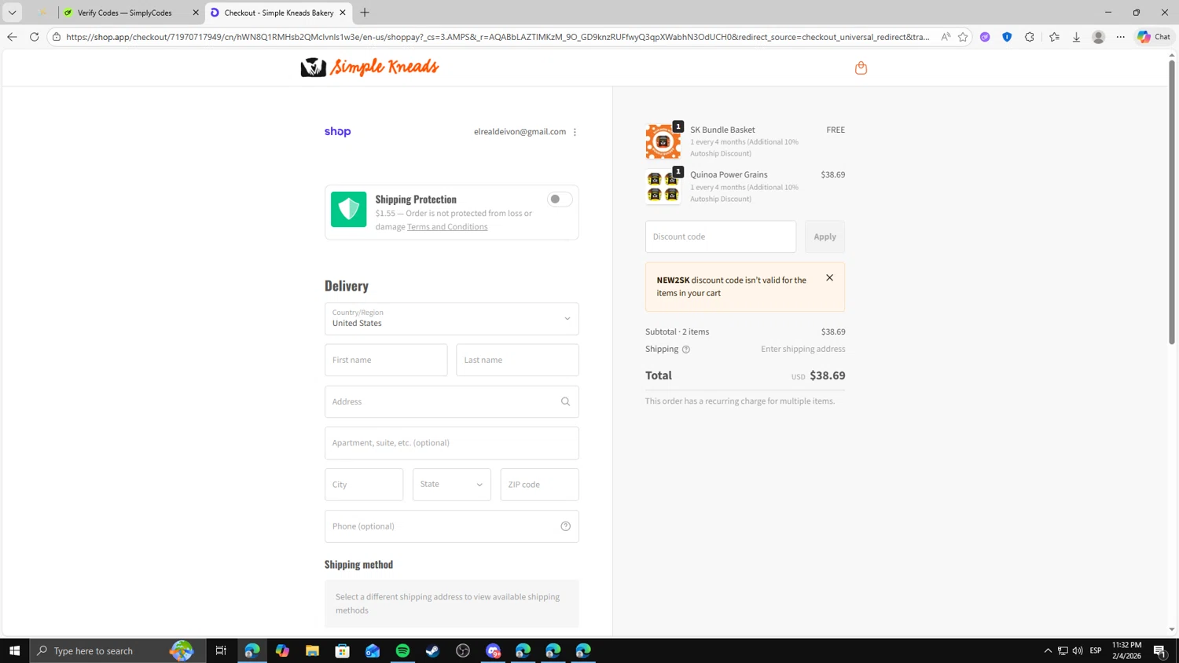Click the Apply discount button
Viewport: 1179px width, 663px height.
point(825,236)
